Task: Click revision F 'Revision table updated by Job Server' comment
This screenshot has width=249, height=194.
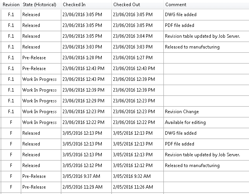Action: [202, 155]
